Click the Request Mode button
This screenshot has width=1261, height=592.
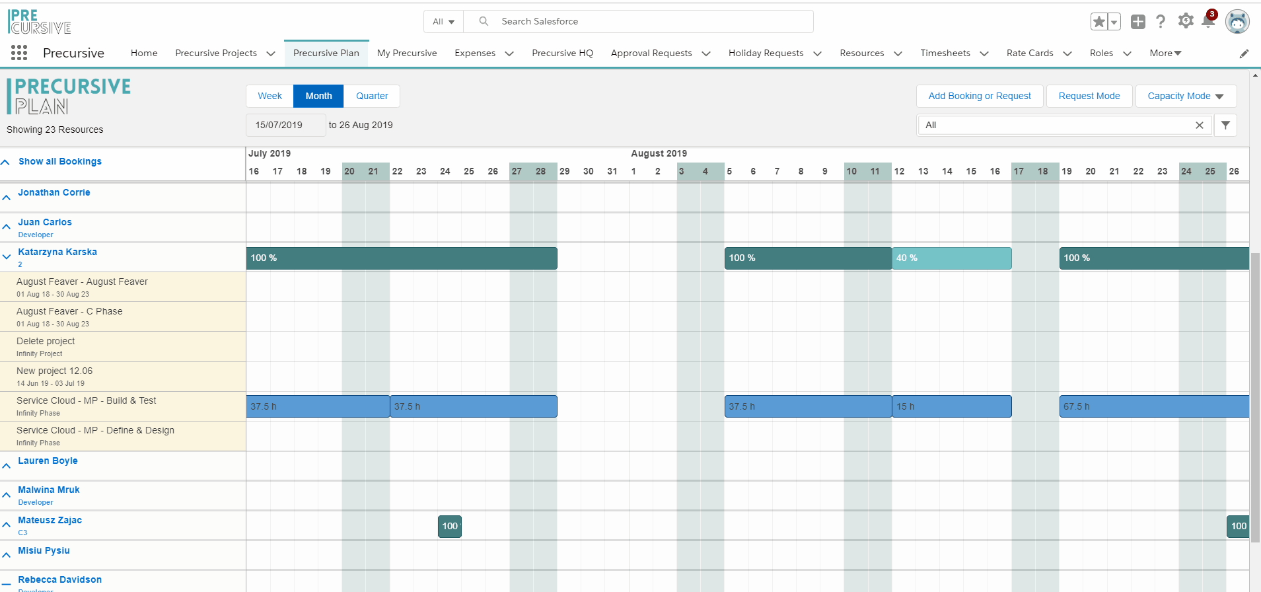1089,96
